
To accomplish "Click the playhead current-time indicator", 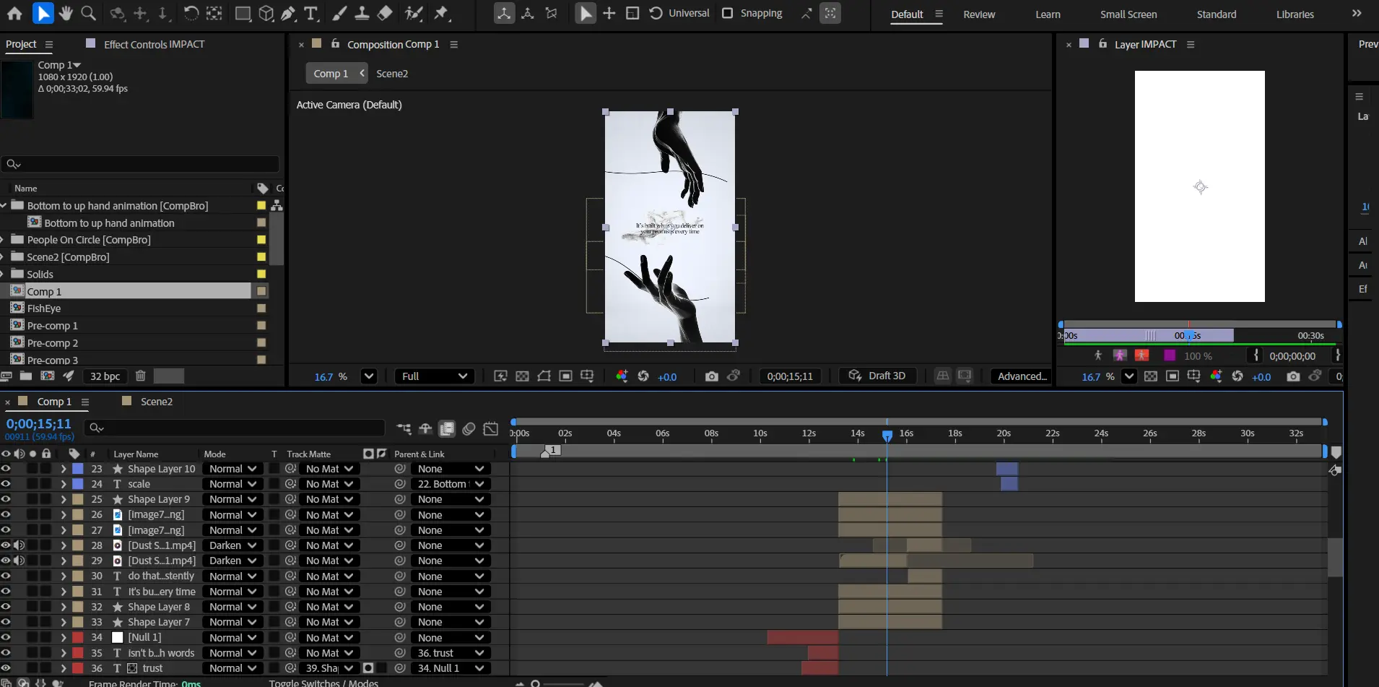I will click(x=887, y=435).
